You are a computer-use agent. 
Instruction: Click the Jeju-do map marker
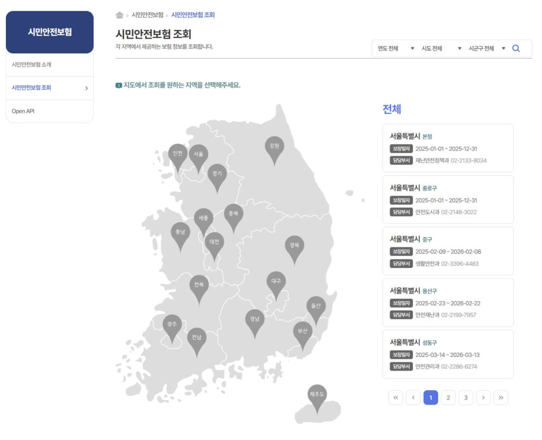coord(318,393)
